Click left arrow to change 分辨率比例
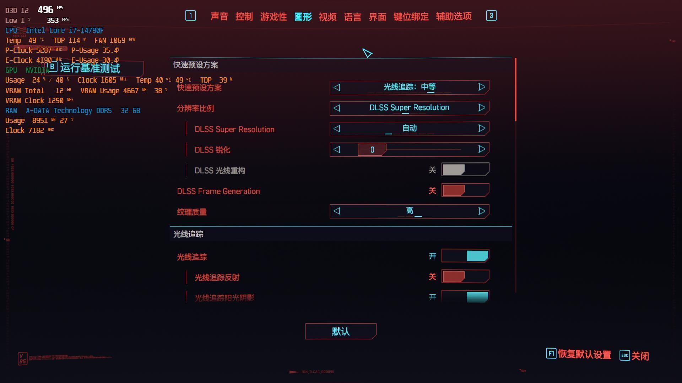 point(337,107)
